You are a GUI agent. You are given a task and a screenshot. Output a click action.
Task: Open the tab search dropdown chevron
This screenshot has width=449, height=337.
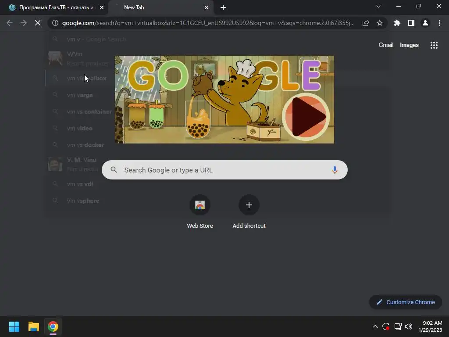(x=378, y=6)
